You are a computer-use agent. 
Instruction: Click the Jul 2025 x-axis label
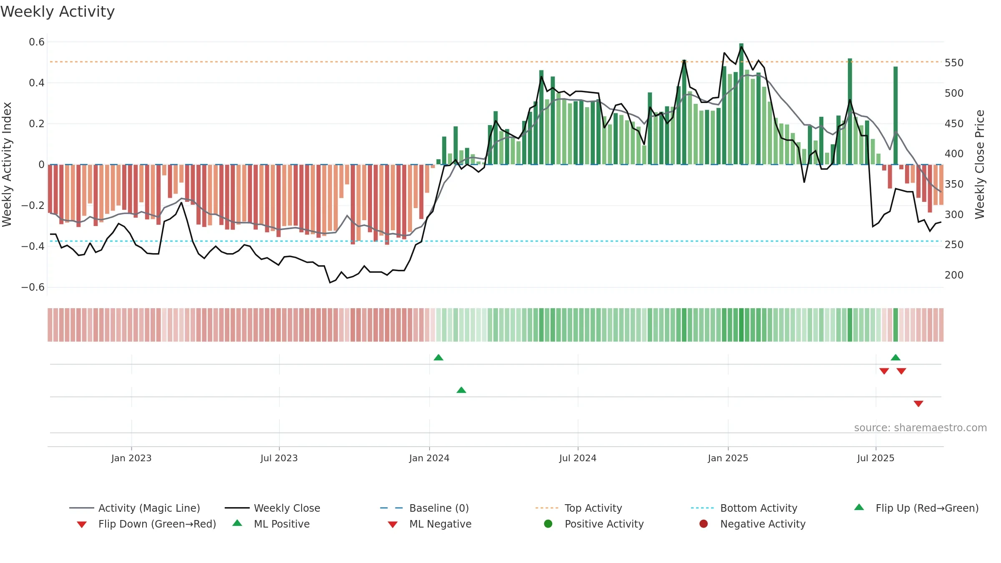tap(876, 458)
